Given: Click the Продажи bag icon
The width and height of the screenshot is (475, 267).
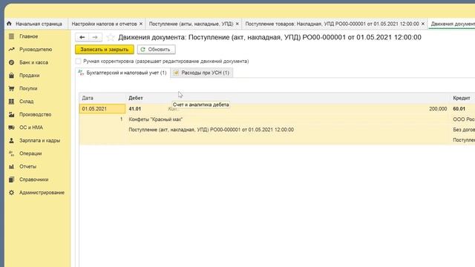Looking at the screenshot, I should coord(12,76).
